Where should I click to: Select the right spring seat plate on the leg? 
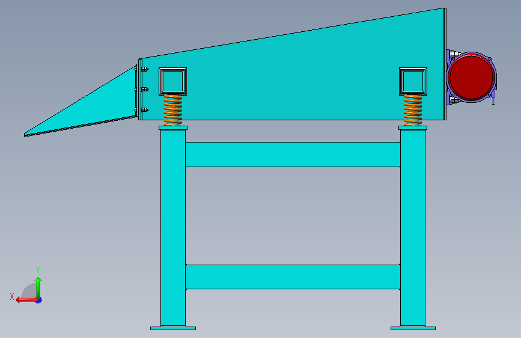point(413,128)
